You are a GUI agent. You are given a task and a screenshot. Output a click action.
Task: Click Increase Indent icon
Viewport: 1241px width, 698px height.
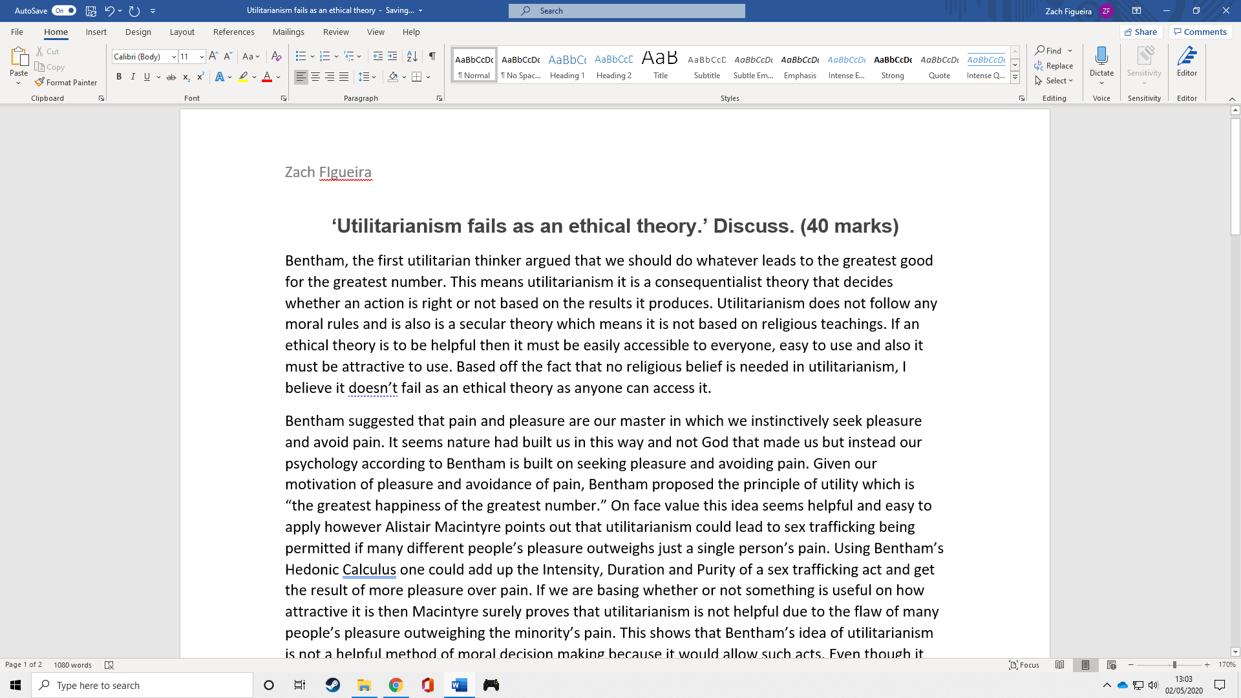tap(392, 56)
